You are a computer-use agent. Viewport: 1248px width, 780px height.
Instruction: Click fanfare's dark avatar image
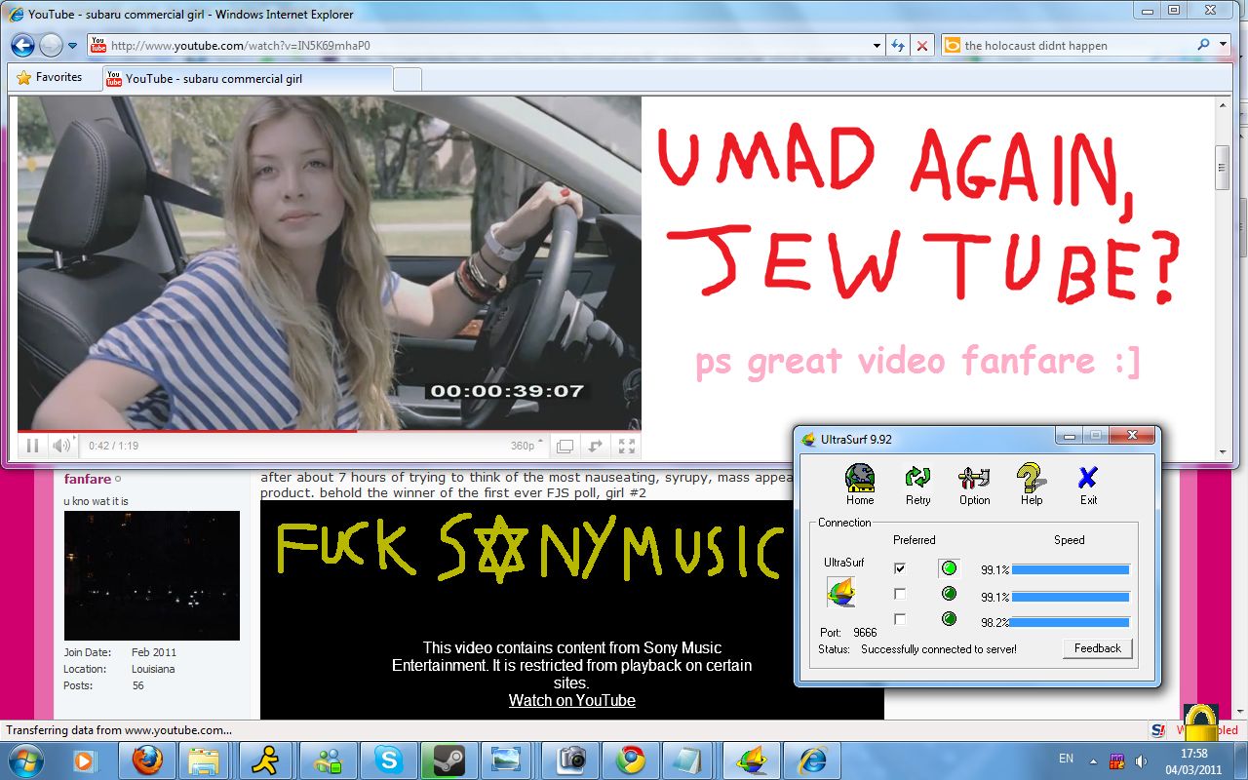point(152,575)
